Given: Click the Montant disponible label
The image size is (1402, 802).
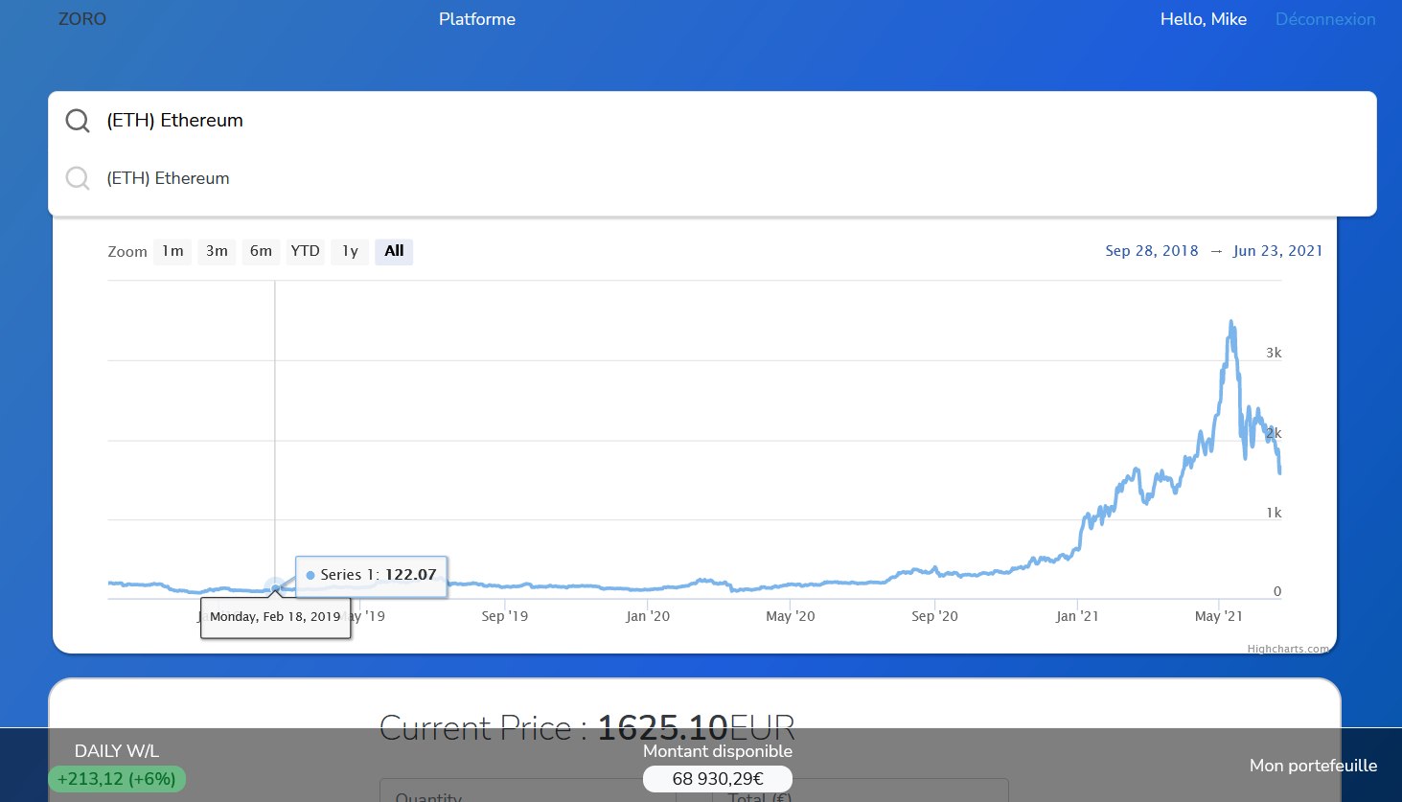Looking at the screenshot, I should pyautogui.click(x=718, y=751).
